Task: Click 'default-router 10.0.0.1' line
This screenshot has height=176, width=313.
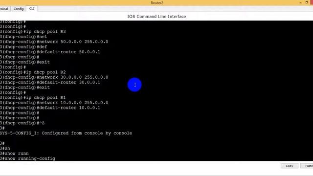Action: point(50,108)
